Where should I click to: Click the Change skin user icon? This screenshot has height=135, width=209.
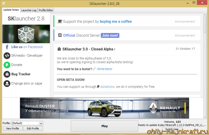point(7,84)
